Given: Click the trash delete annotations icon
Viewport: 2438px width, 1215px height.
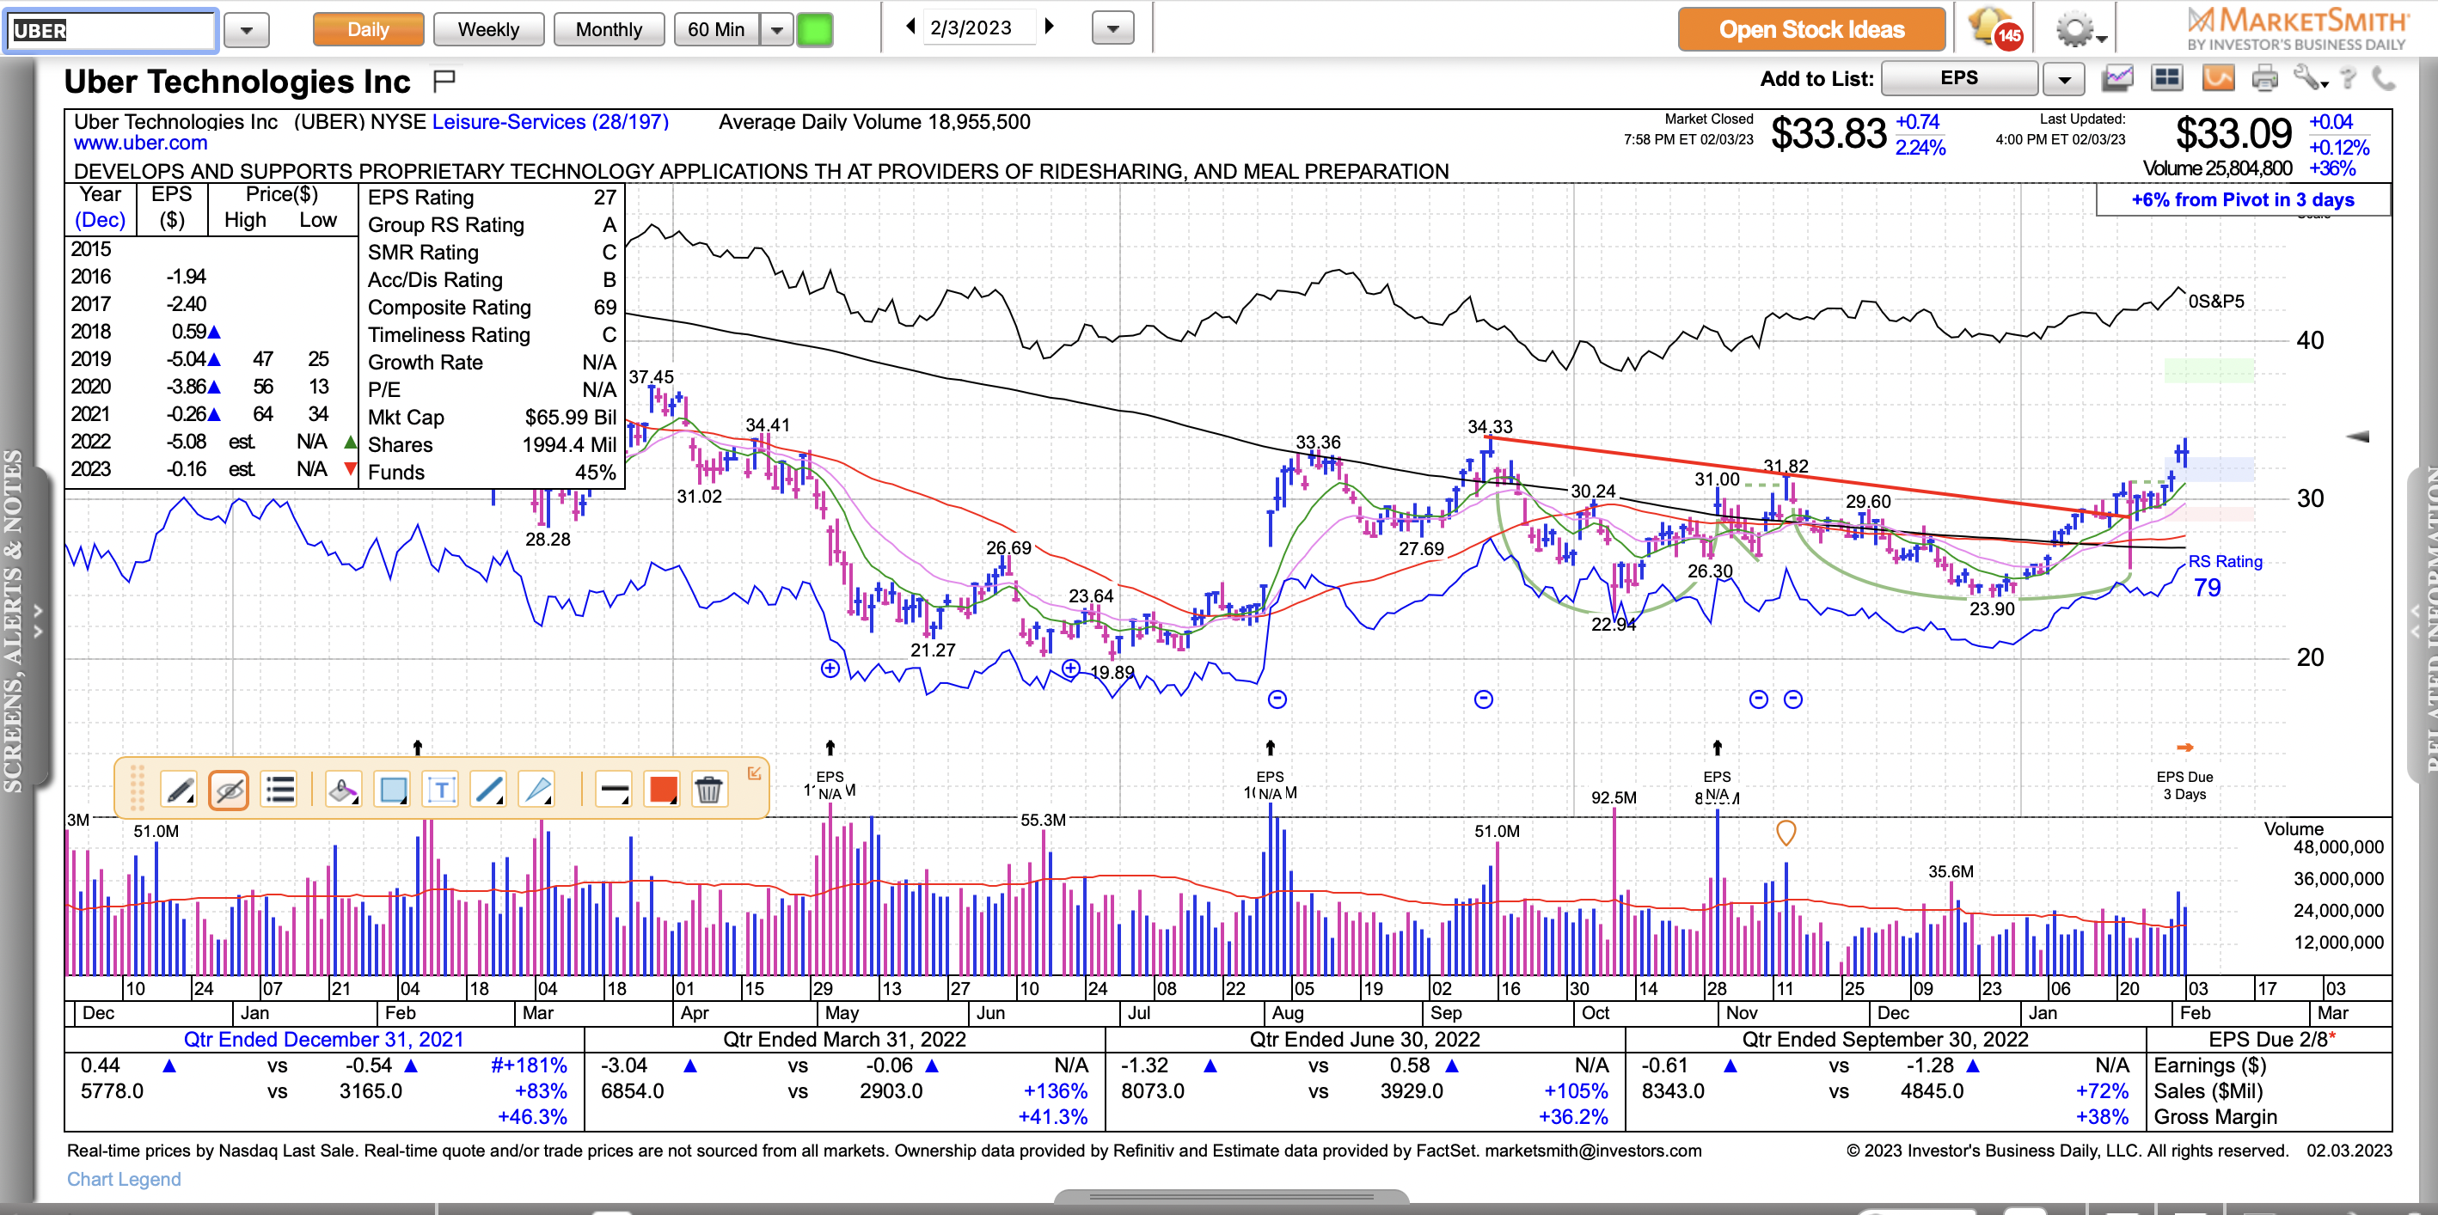Looking at the screenshot, I should (x=709, y=788).
